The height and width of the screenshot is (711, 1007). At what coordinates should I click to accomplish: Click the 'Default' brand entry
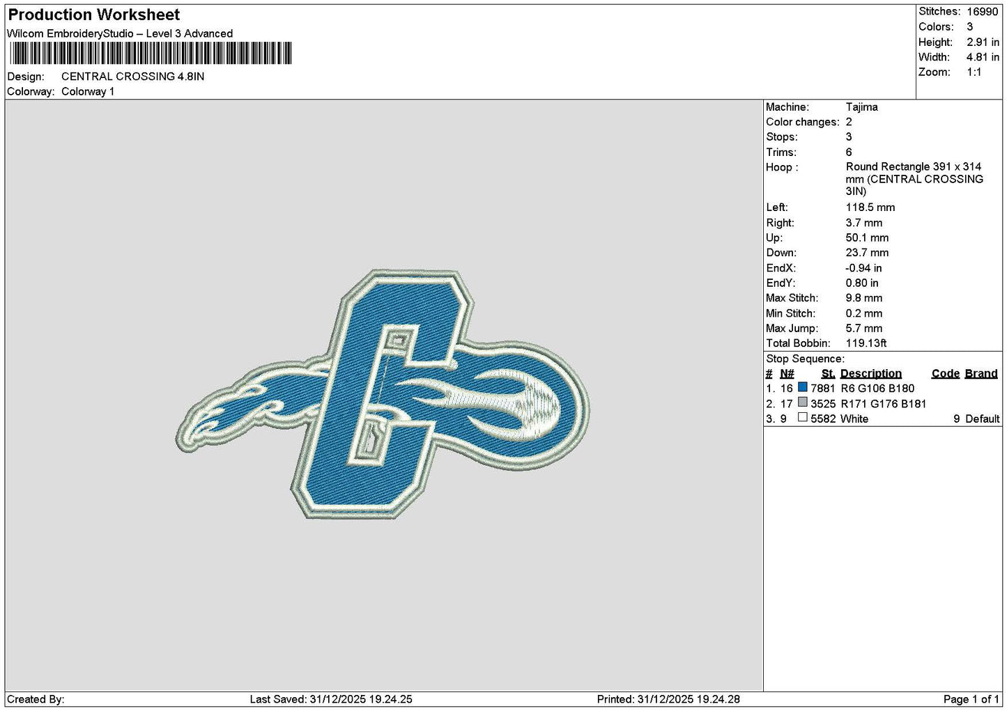(x=983, y=419)
